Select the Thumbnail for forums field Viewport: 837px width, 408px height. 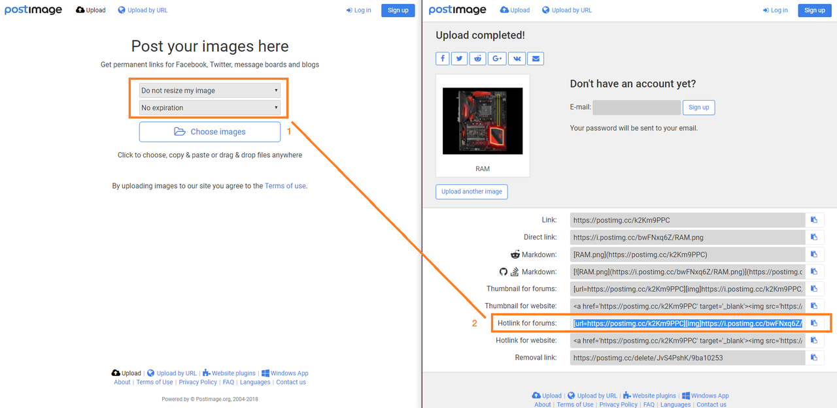tap(688, 289)
